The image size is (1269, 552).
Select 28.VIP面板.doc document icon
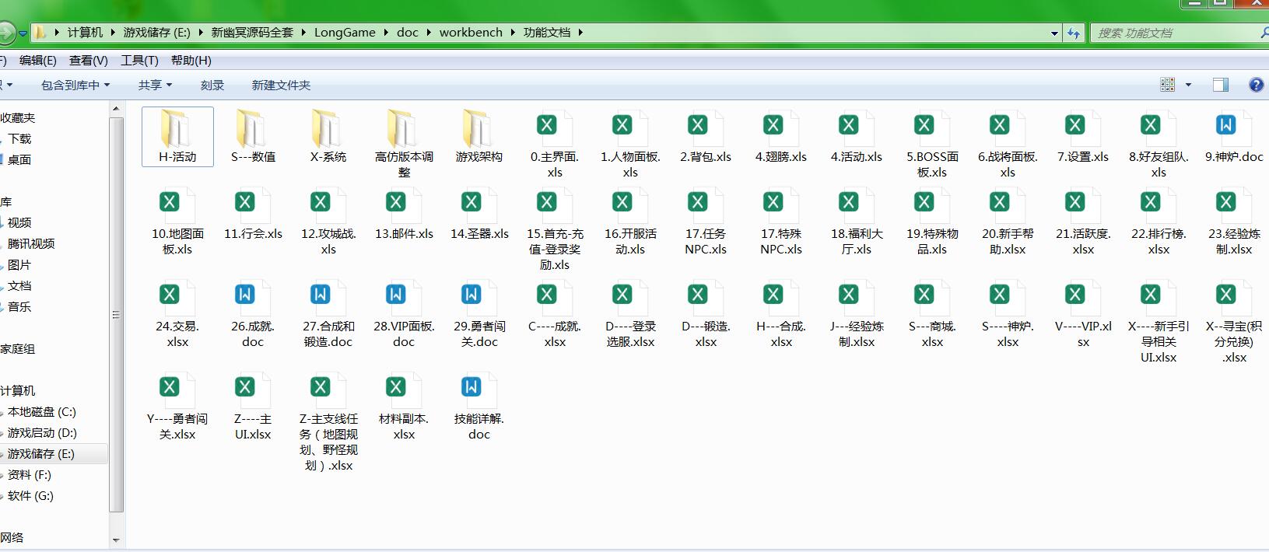click(x=403, y=296)
